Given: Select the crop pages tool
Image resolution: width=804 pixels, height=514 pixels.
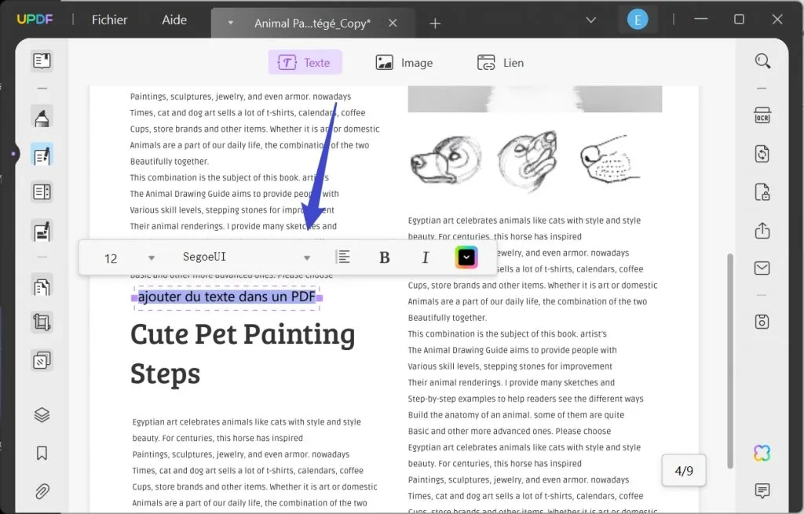Looking at the screenshot, I should 42,322.
